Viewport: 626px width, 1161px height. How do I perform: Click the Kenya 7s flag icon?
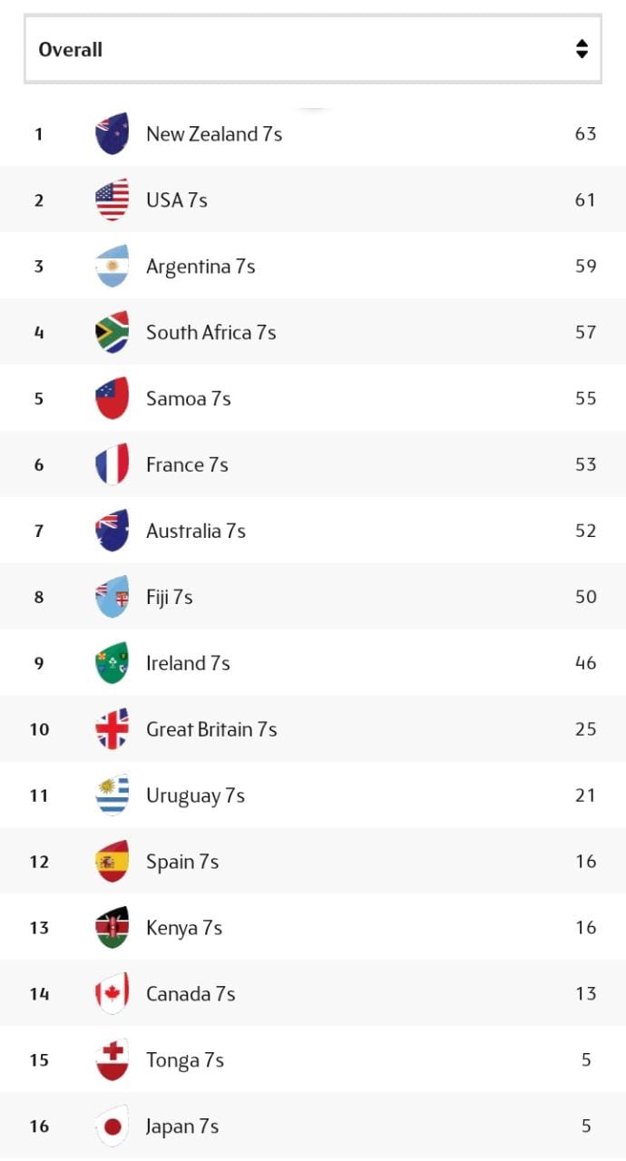click(x=112, y=928)
